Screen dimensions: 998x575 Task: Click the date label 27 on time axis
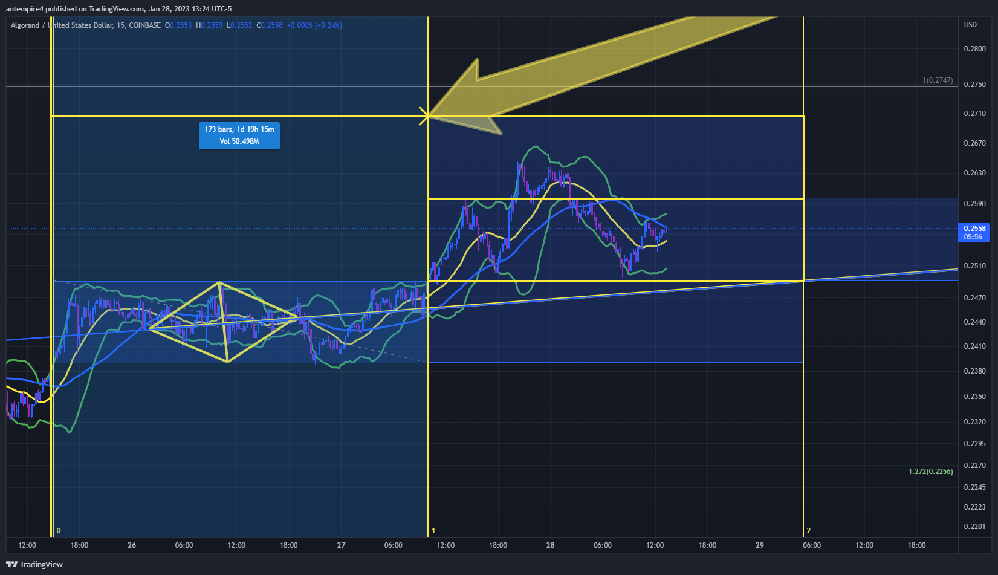click(x=341, y=545)
